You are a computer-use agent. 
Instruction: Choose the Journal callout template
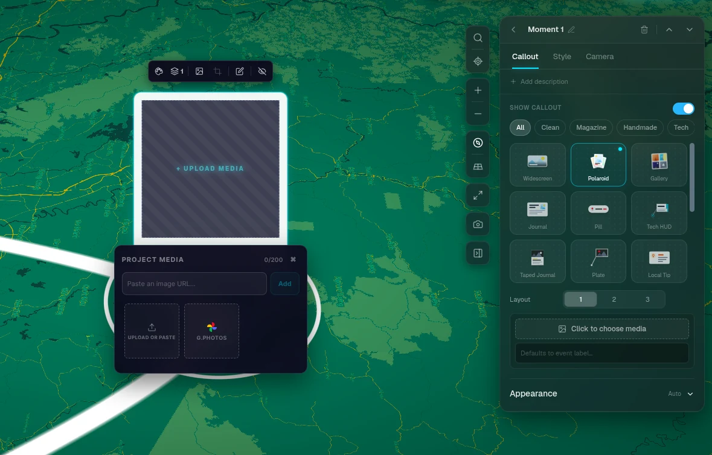[537, 213]
